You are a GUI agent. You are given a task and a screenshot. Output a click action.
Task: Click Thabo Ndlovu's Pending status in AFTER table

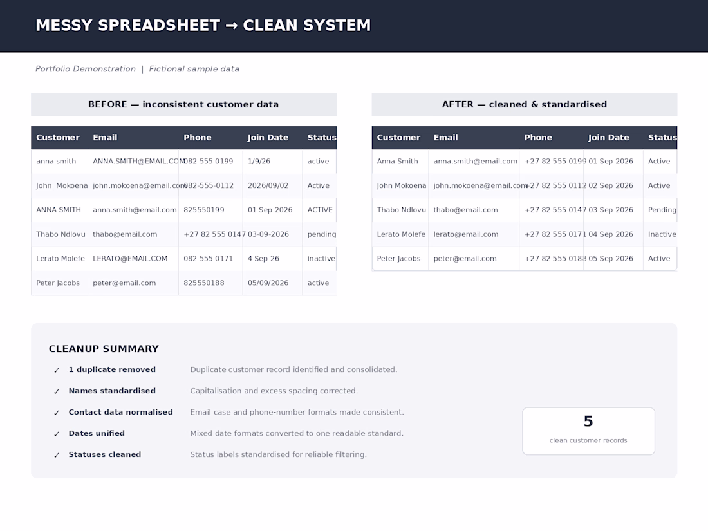(662, 210)
